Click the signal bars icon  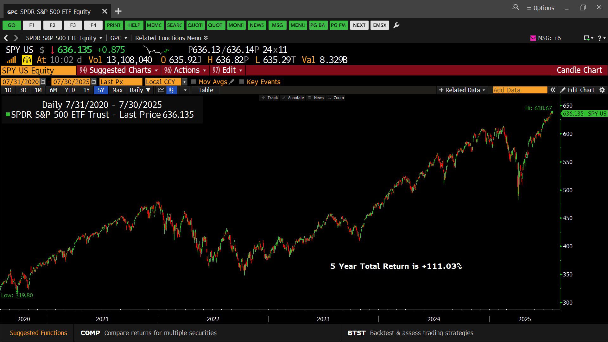click(x=11, y=60)
